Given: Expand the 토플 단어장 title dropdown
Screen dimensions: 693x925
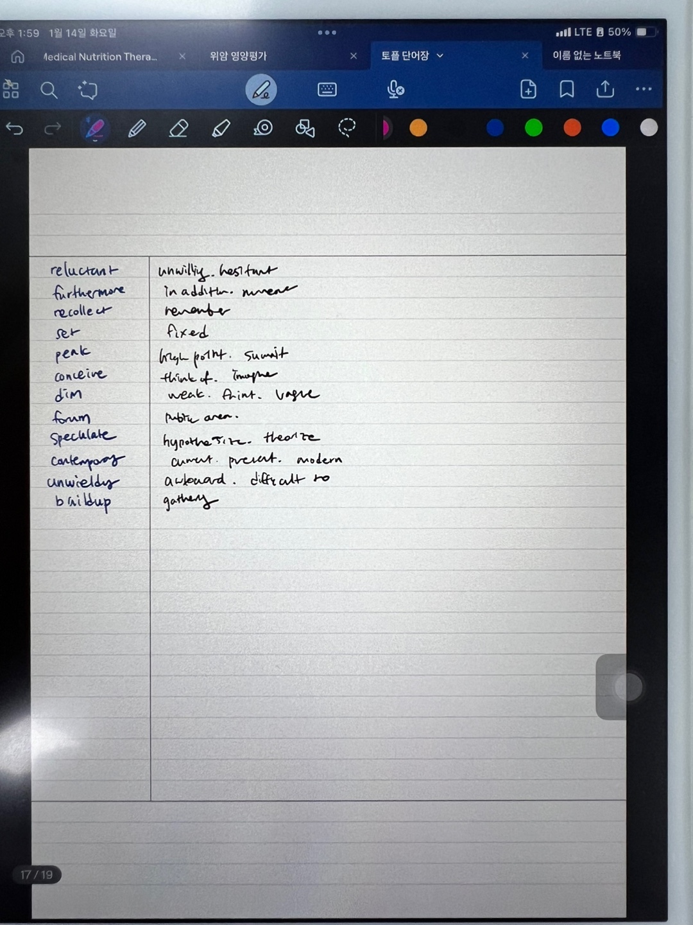Looking at the screenshot, I should click(440, 56).
